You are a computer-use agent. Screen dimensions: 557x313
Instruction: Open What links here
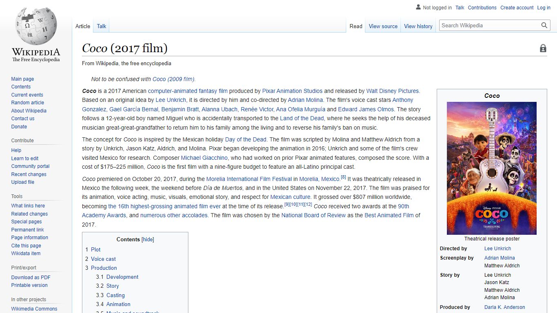[x=28, y=206]
